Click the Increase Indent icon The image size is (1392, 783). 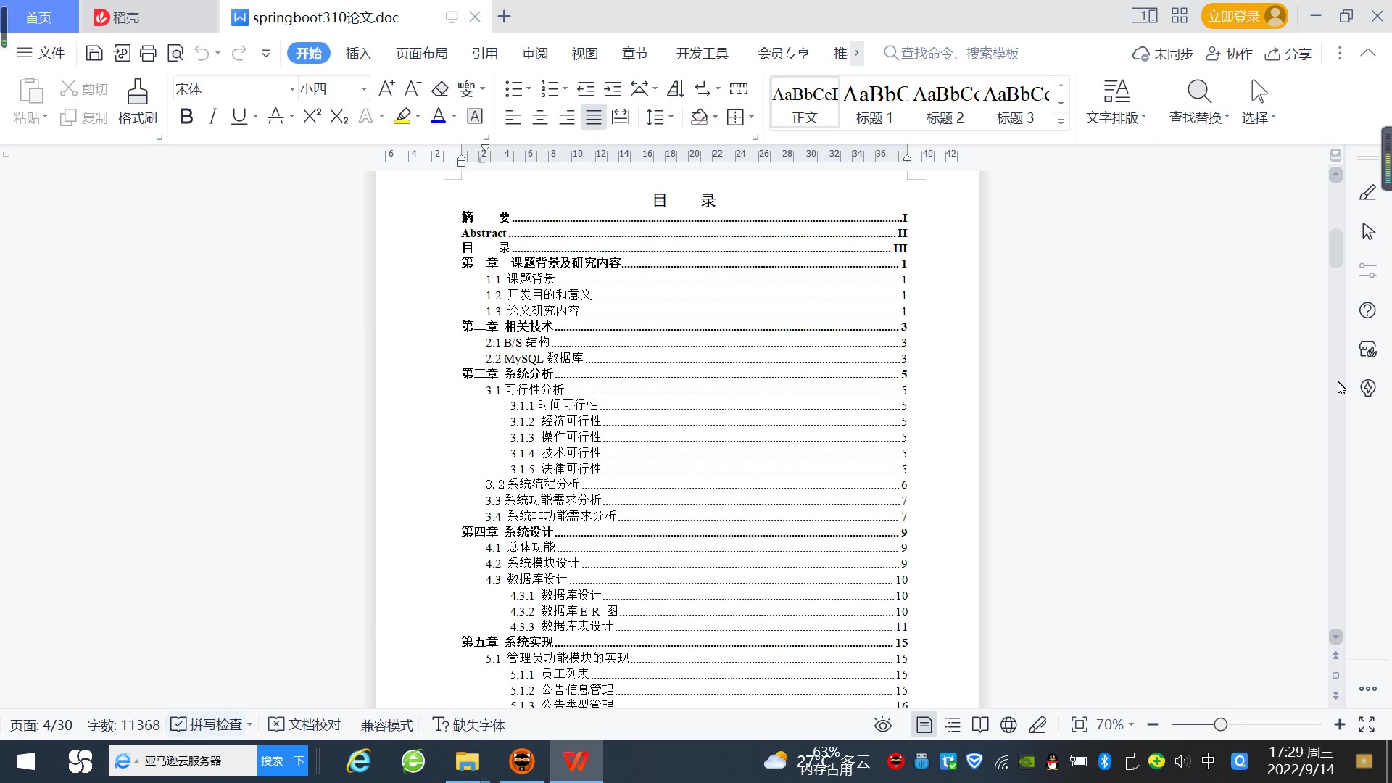(x=613, y=88)
